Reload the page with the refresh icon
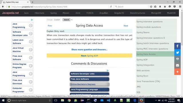This screenshot has height=103, width=183. pyautogui.click(x=111, y=7)
